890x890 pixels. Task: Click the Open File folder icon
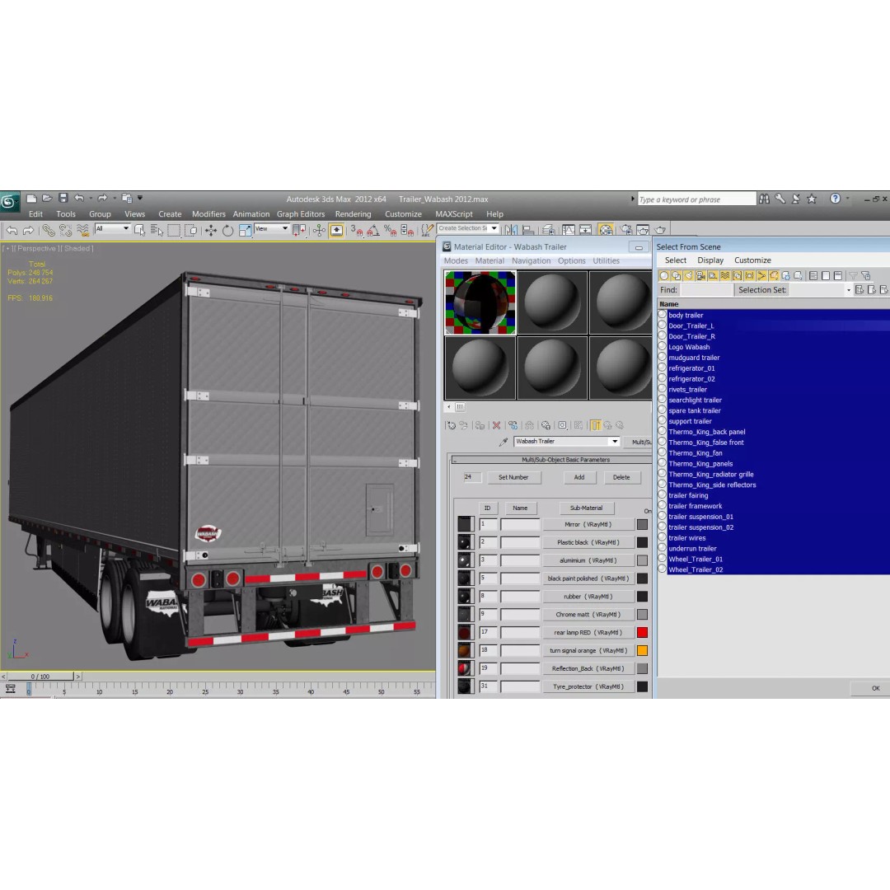47,199
